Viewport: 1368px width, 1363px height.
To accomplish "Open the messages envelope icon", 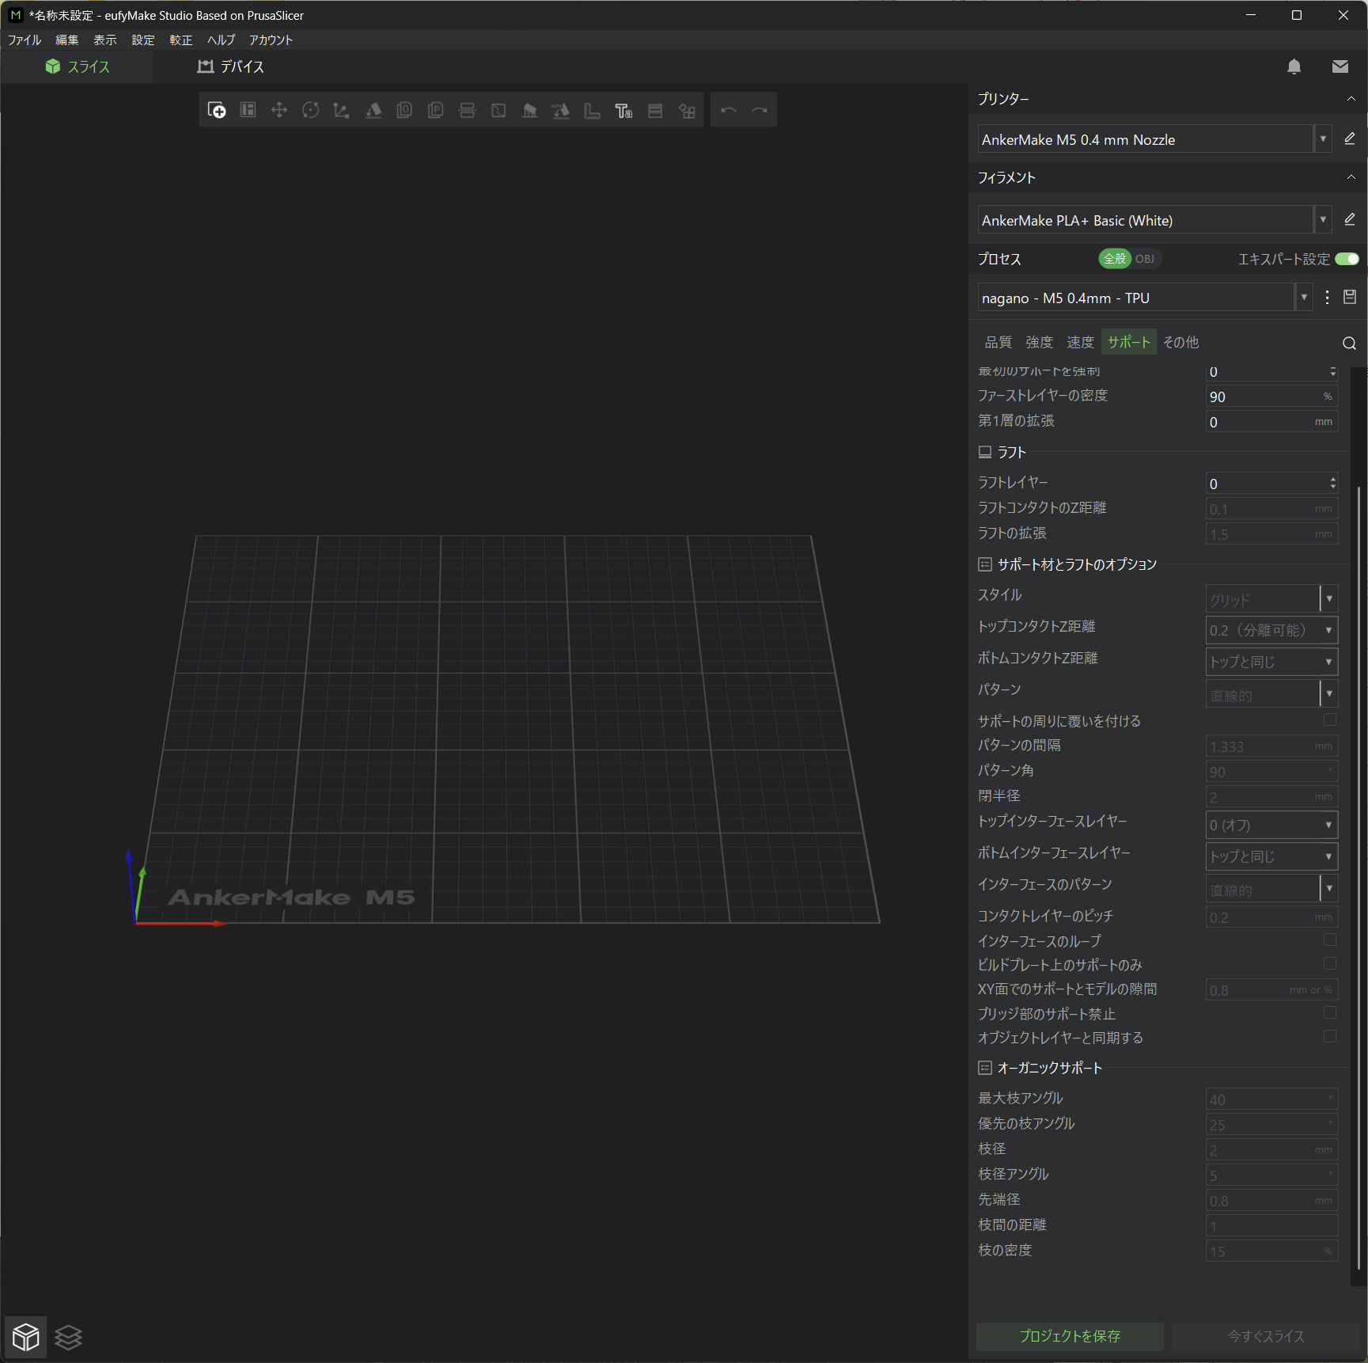I will [x=1340, y=67].
